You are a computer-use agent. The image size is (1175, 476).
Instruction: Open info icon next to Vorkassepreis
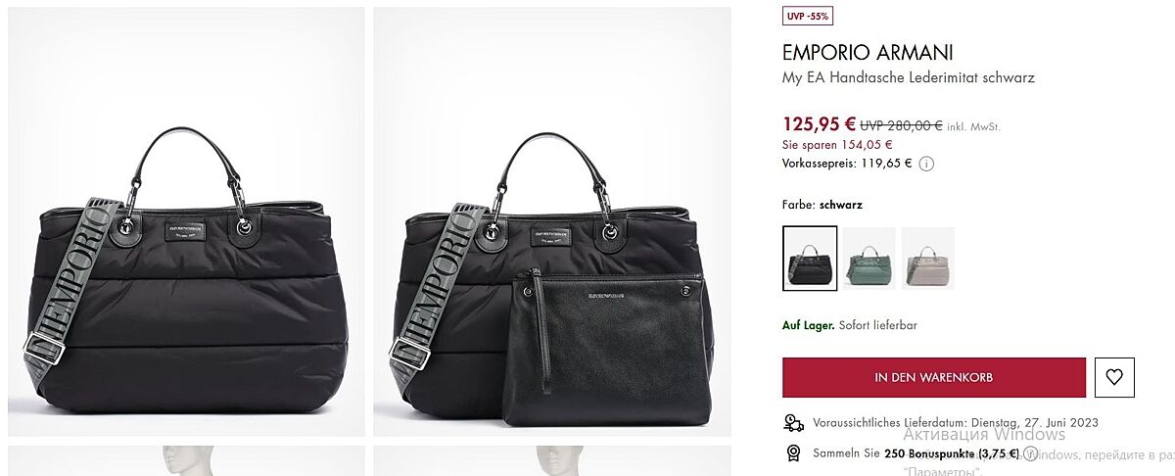coord(926,165)
